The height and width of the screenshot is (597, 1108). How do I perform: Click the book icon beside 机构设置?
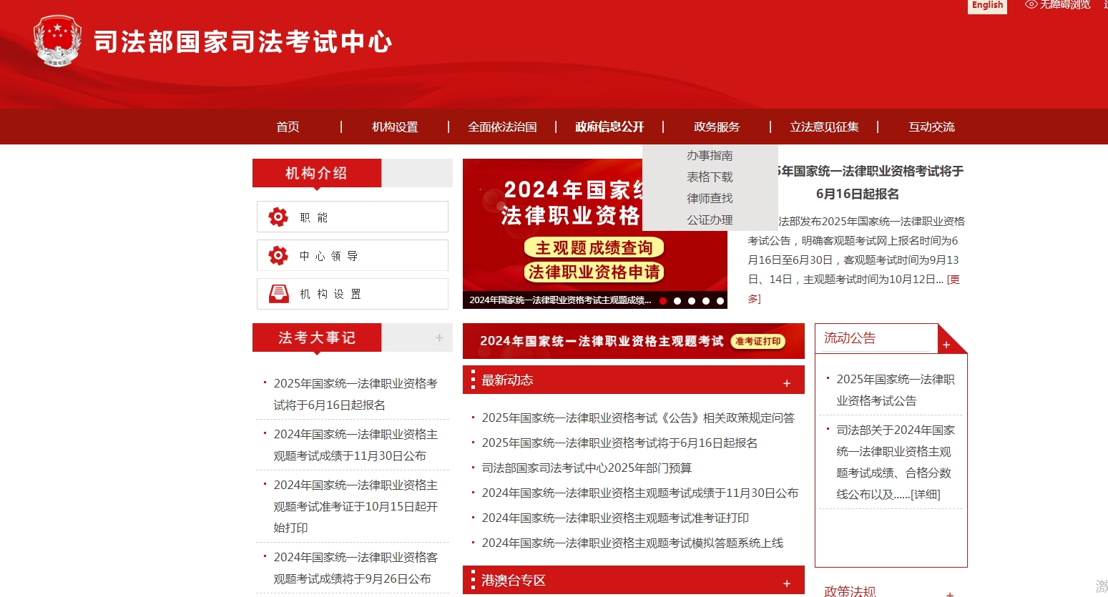tap(278, 293)
